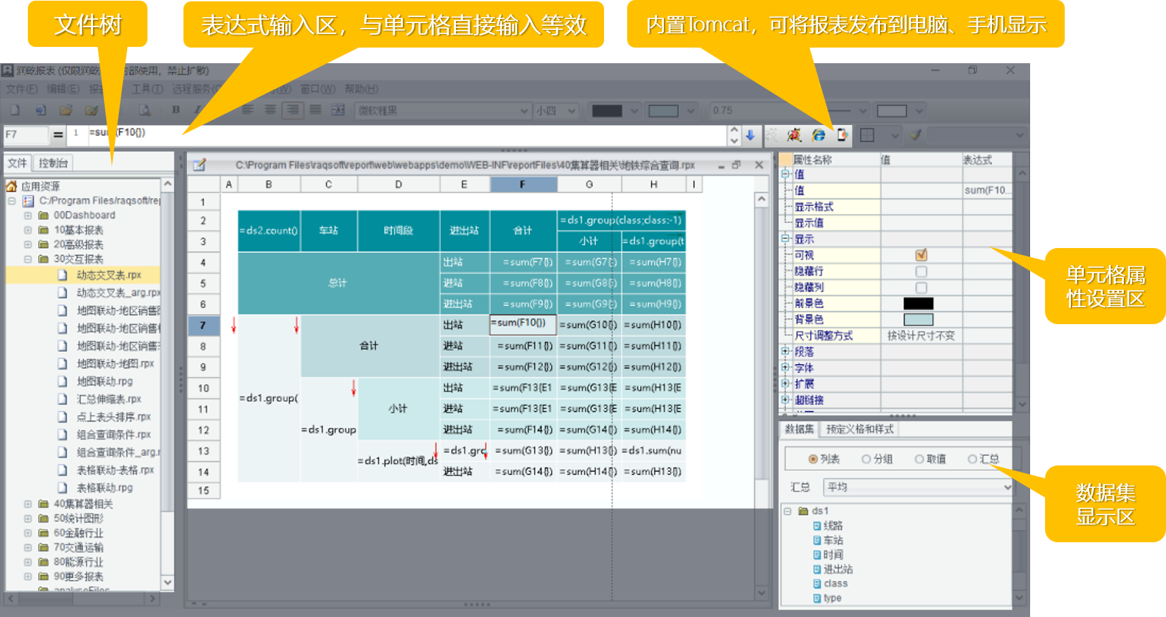Open the 工具(T) menu
Screen dimensions: 1166x617
tap(147, 89)
